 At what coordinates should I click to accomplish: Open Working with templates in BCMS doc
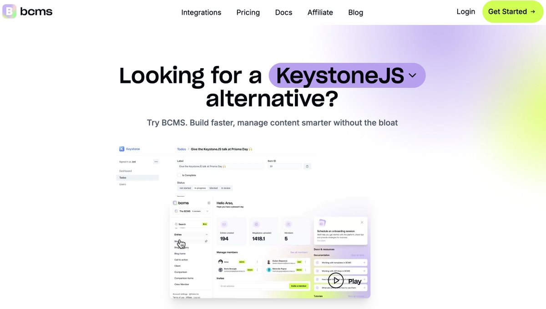point(340,263)
